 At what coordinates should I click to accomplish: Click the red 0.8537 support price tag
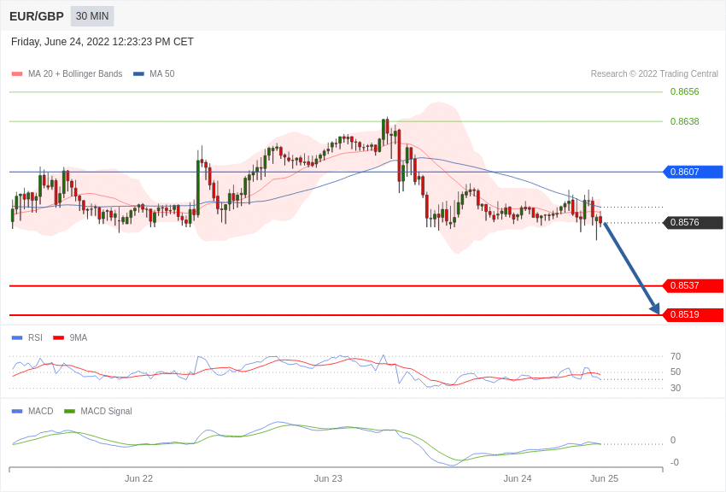click(x=694, y=285)
